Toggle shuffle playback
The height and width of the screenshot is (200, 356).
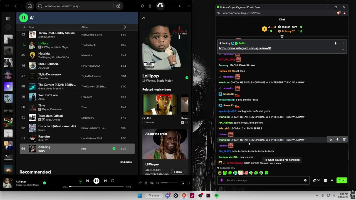coord(80,181)
